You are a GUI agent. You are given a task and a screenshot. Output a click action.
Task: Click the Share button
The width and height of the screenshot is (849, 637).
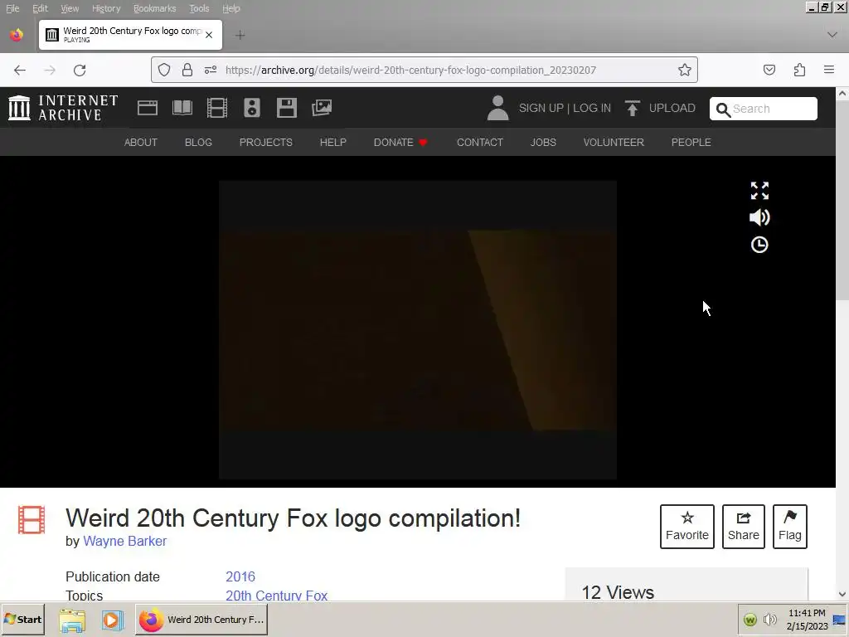pos(744,527)
